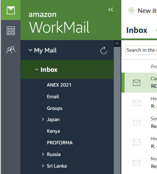The width and height of the screenshot is (157, 174).
Task: Click envelope icon of selected RE message
Action: coord(137,83)
